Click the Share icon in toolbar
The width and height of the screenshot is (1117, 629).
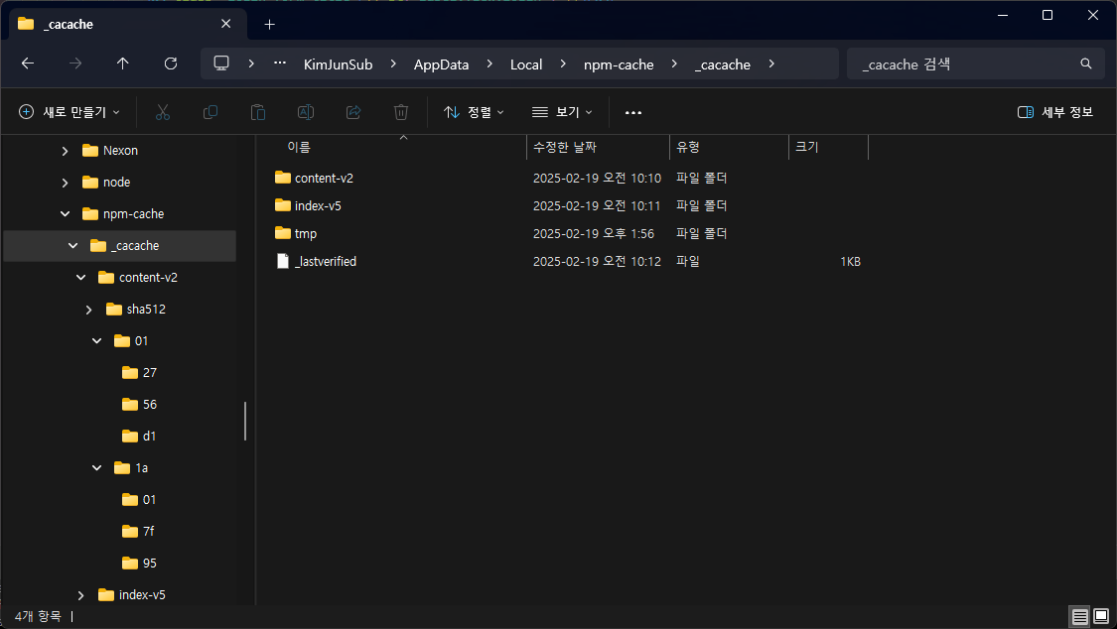click(x=353, y=112)
